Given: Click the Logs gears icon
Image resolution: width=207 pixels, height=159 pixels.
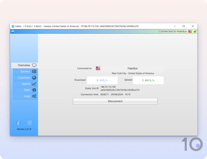Looking at the screenshot, I should click(x=34, y=96).
